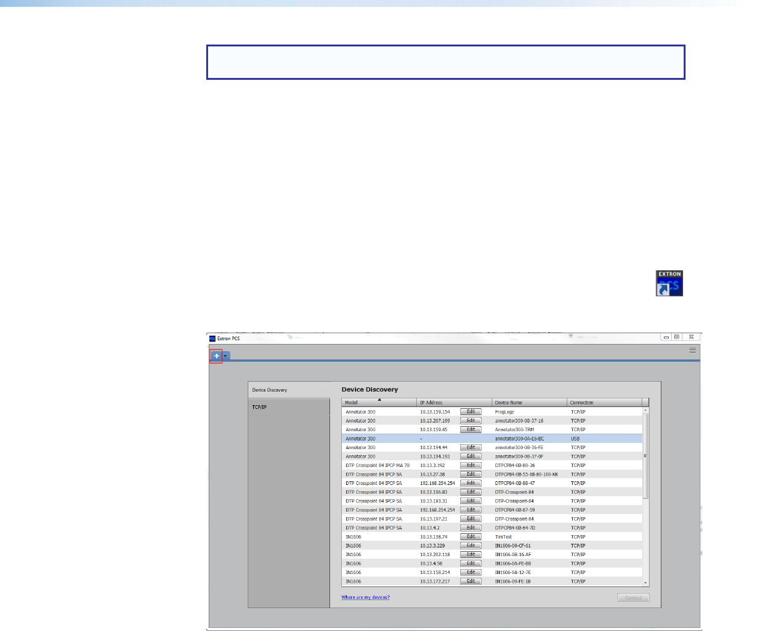The image size is (758, 631).
Task: Open the 'Where are my devices?' link
Action: click(x=365, y=598)
